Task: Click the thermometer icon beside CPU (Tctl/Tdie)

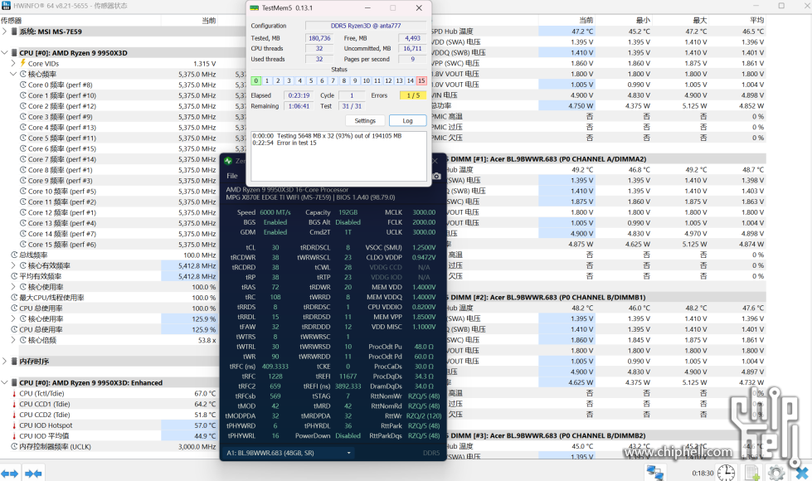Action: (x=14, y=393)
